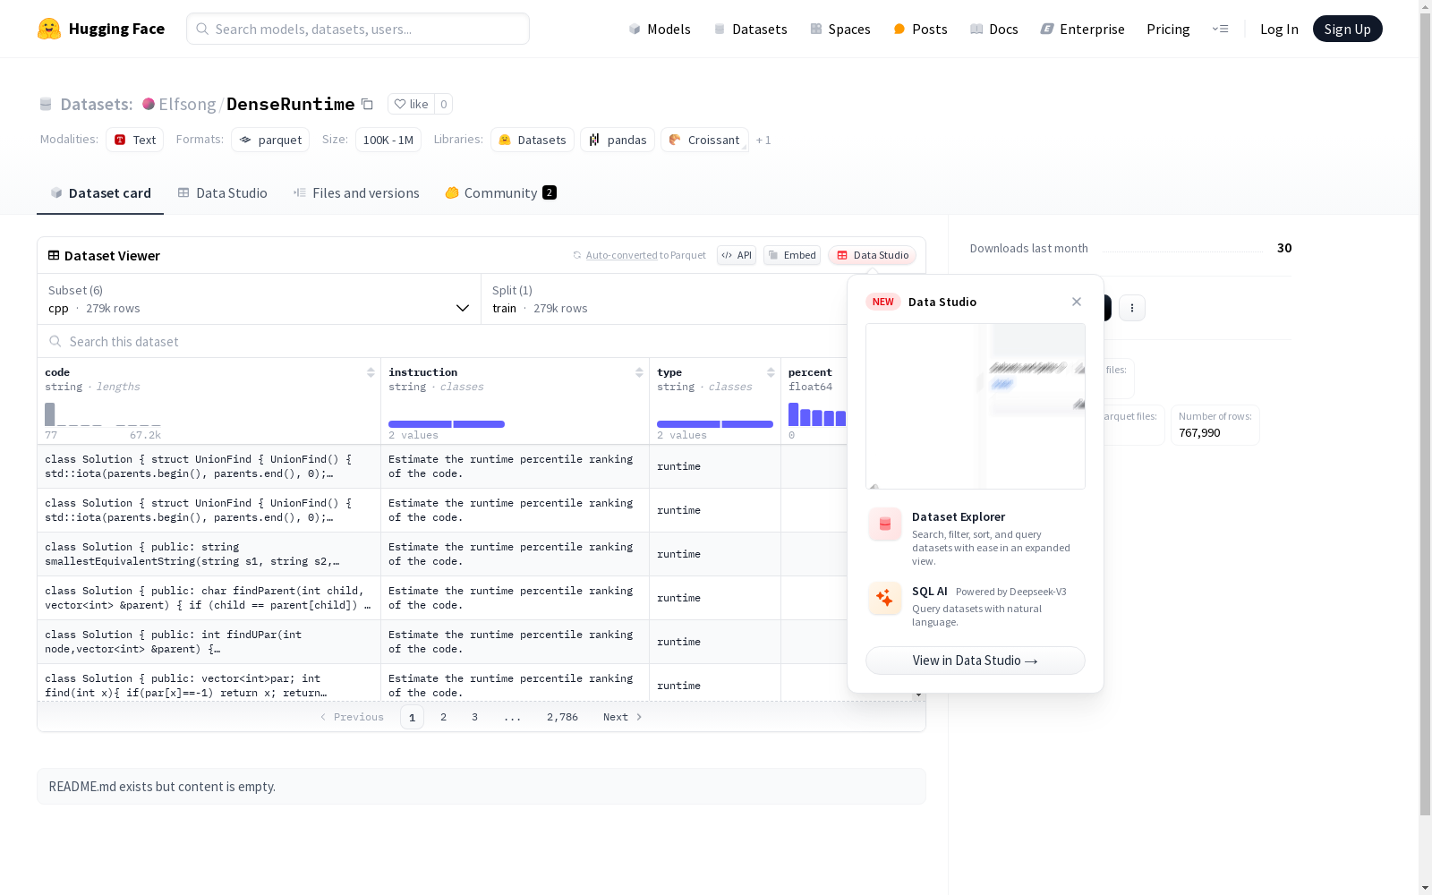Screen dimensions: 1432x895
Task: Click the 100K - 1M size tag
Action: point(388,140)
